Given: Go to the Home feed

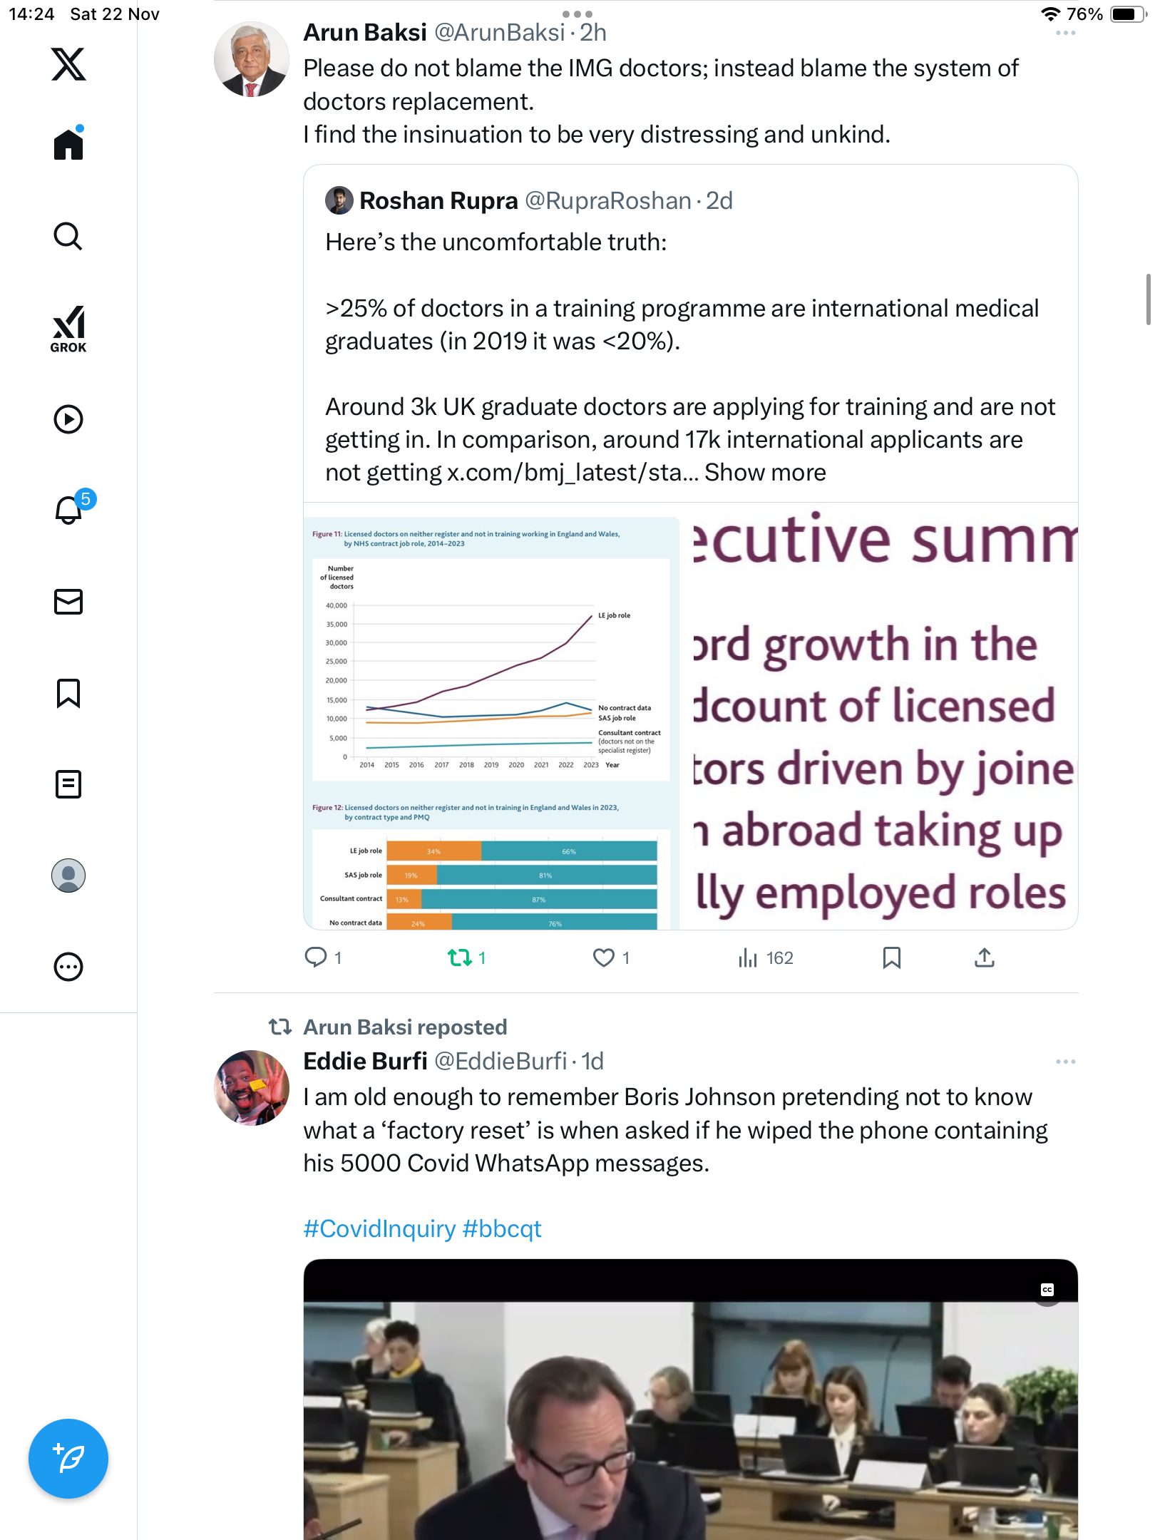Looking at the screenshot, I should click(68, 145).
